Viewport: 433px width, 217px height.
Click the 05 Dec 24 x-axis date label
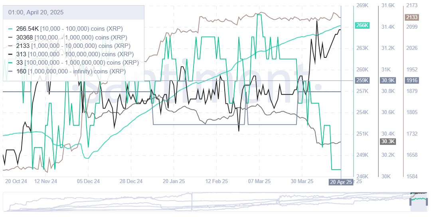[88, 181]
